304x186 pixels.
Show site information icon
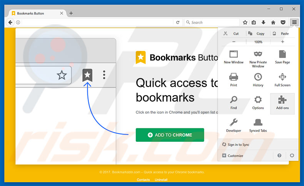(x=18, y=22)
